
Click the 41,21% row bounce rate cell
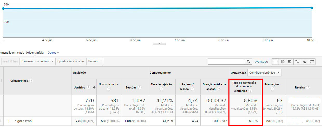pos(168,121)
